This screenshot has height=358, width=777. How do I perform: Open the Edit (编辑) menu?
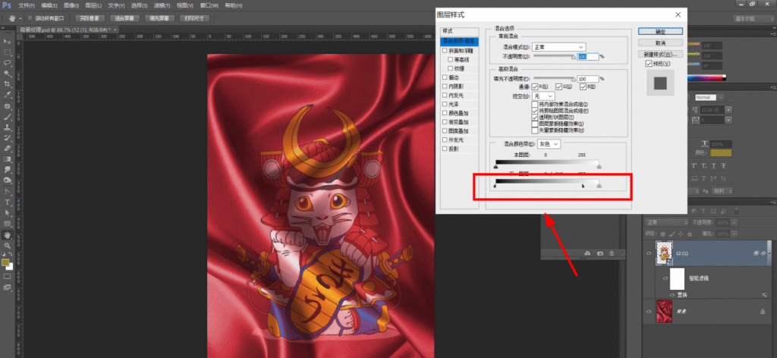[x=49, y=5]
